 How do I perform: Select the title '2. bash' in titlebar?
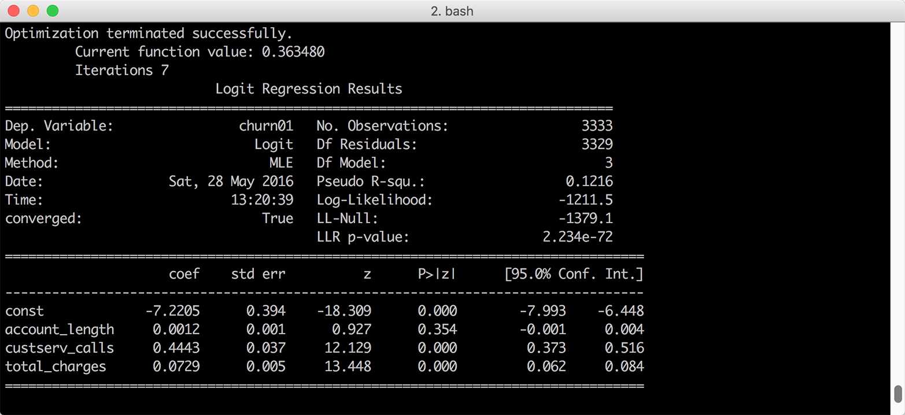click(x=453, y=10)
